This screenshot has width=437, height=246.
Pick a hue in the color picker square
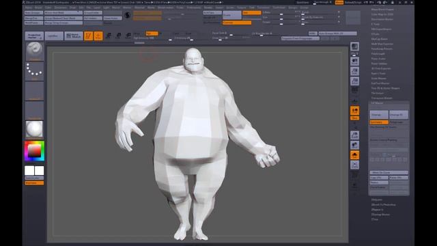(34, 151)
